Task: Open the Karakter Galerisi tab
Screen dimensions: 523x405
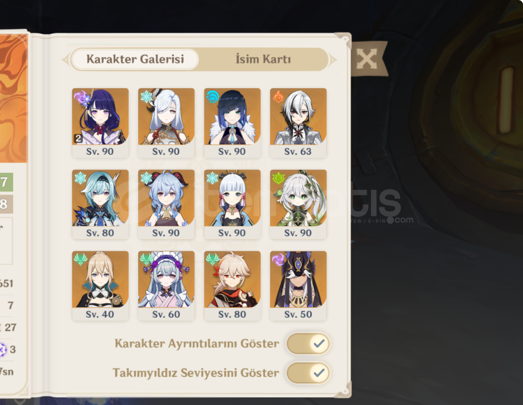Action: 135,59
